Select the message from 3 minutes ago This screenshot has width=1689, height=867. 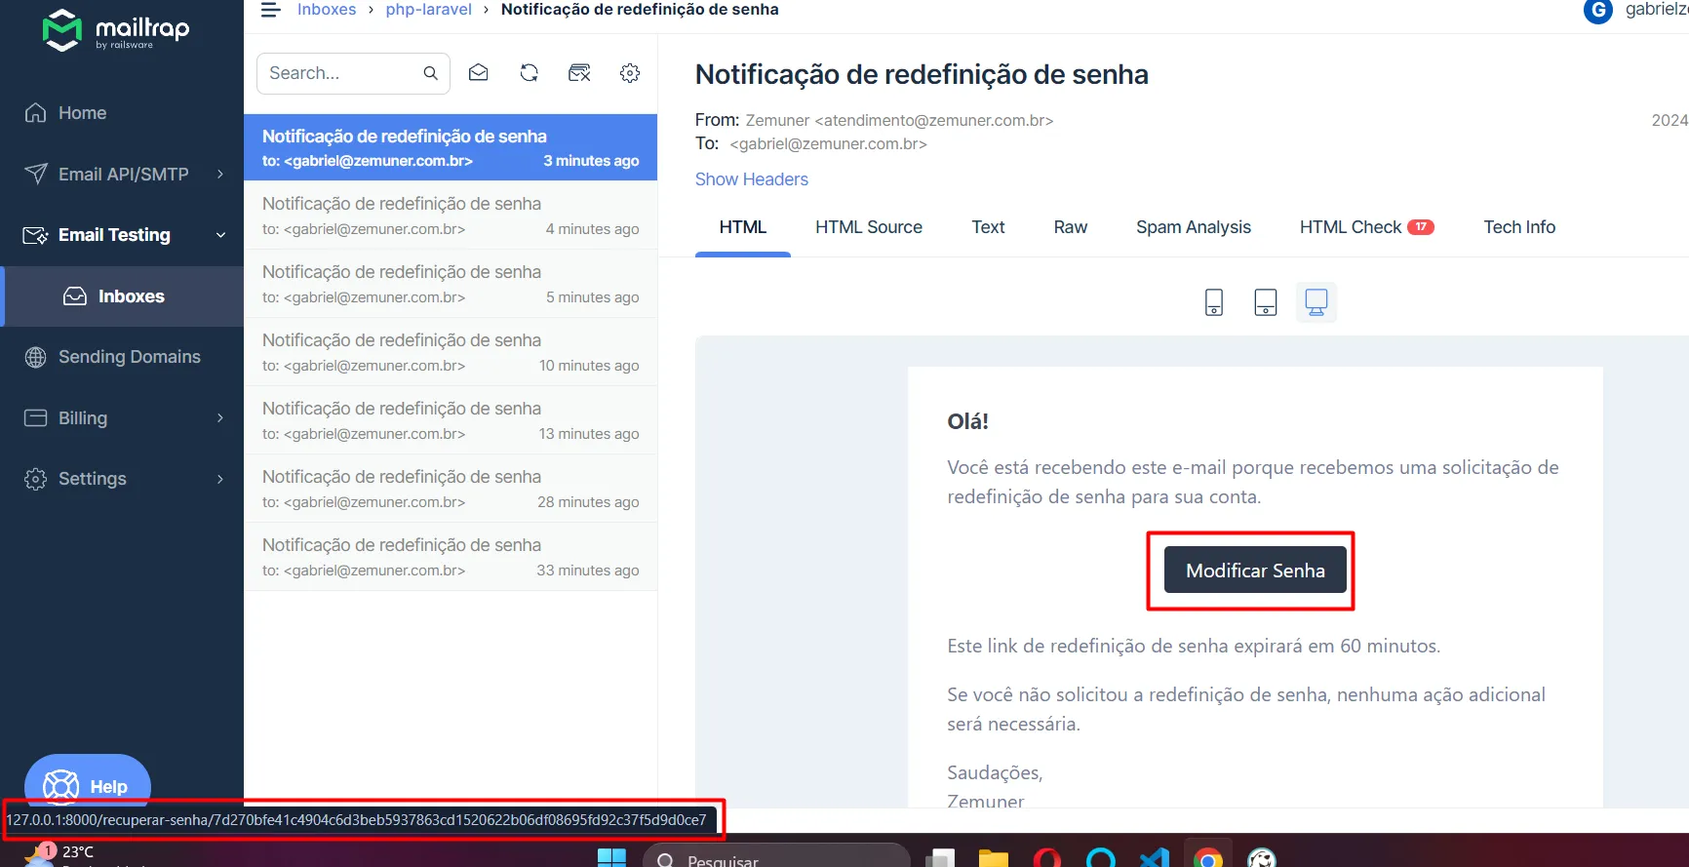tap(451, 147)
